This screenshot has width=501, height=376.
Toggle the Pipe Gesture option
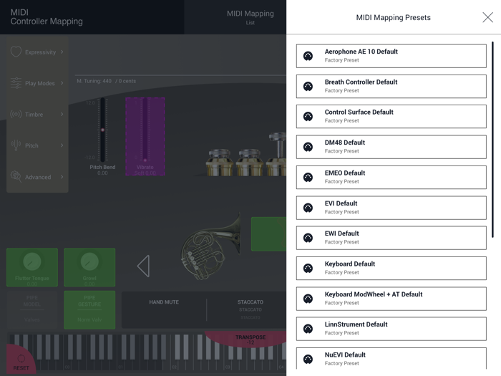tap(89, 309)
